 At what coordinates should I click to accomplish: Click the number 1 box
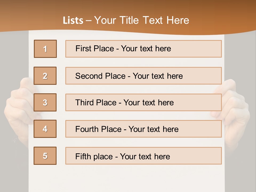click(45, 49)
